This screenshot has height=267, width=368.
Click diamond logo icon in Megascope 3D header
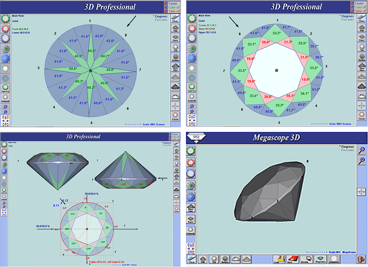point(196,138)
